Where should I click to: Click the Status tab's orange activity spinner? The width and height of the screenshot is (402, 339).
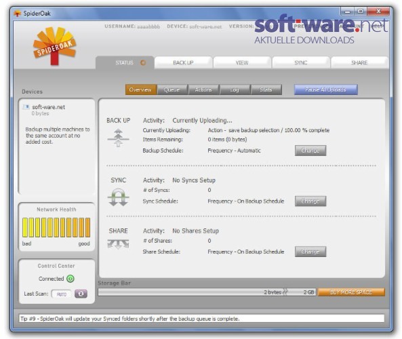143,62
